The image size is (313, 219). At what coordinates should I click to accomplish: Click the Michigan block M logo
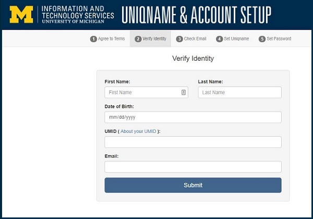21,15
